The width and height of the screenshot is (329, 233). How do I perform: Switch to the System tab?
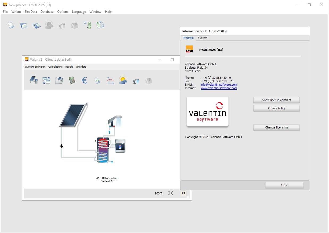(x=202, y=38)
